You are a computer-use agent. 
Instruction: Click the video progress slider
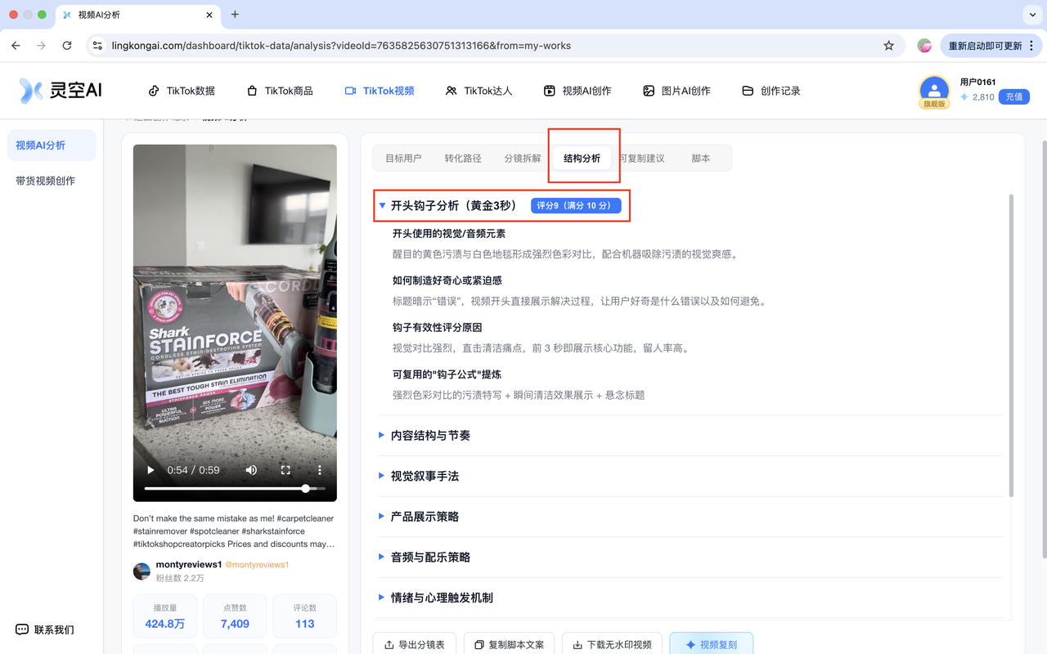235,488
